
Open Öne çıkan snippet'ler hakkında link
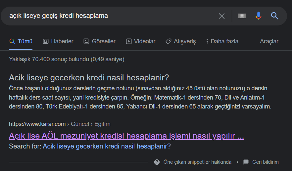coord(197,162)
